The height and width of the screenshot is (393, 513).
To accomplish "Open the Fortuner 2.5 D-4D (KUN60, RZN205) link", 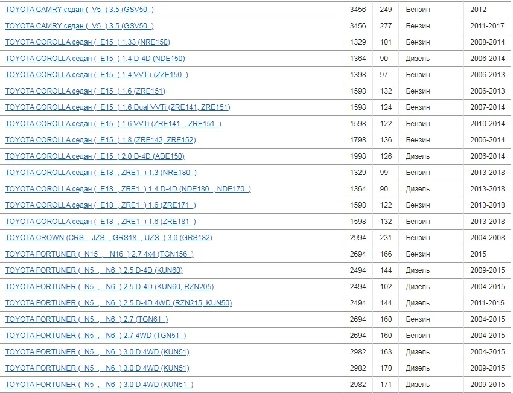I will tap(110, 287).
